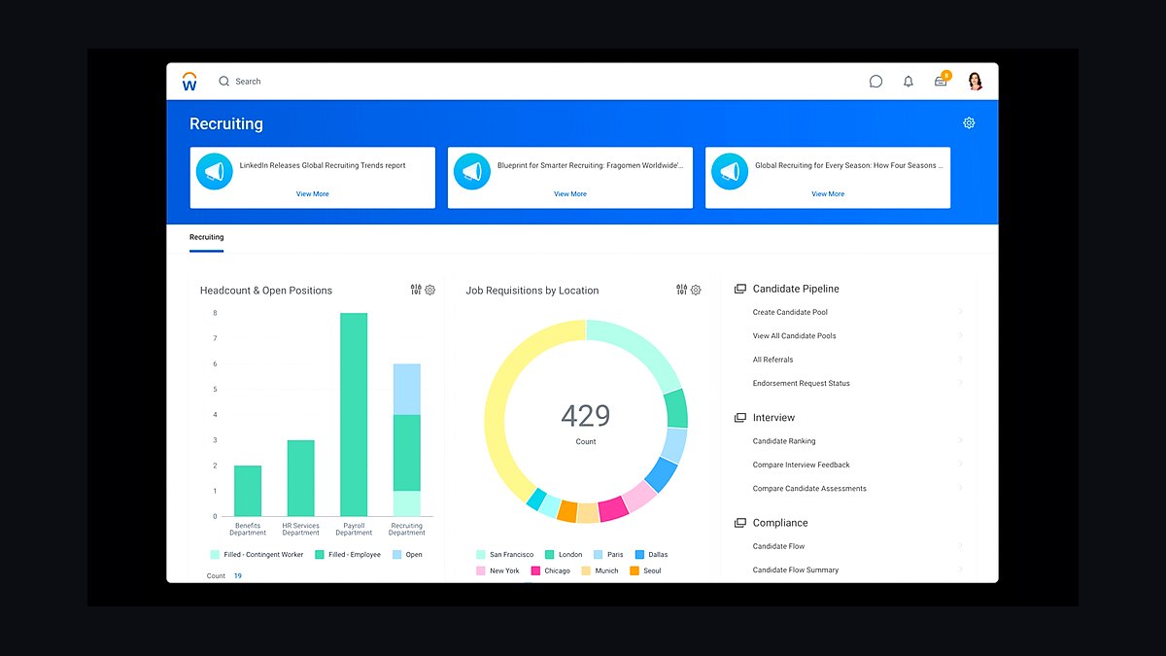Expand chevron beside Create Candidate Pool
The width and height of the screenshot is (1166, 656).
pos(960,312)
